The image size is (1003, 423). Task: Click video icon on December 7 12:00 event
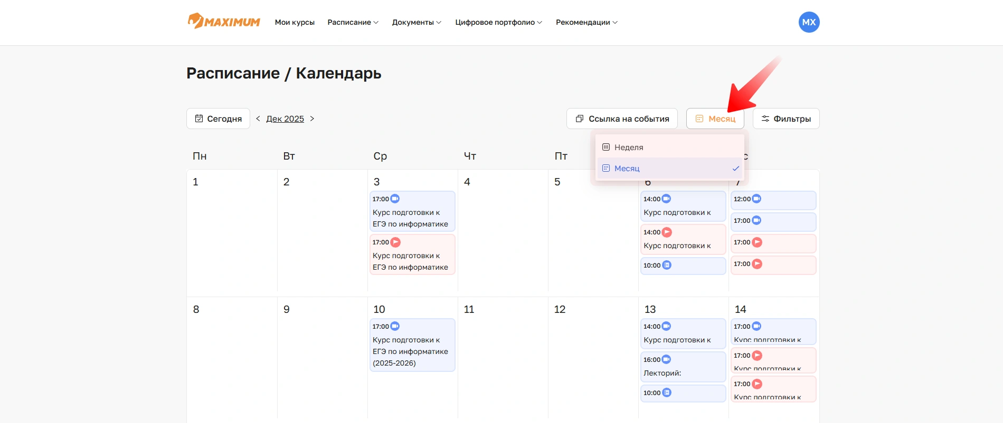tap(756, 199)
